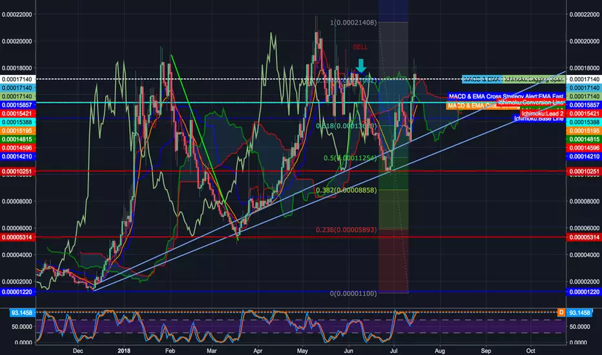Click the 'Ichimoku:Lead 2' label
This screenshot has width=602, height=355.
[x=542, y=114]
